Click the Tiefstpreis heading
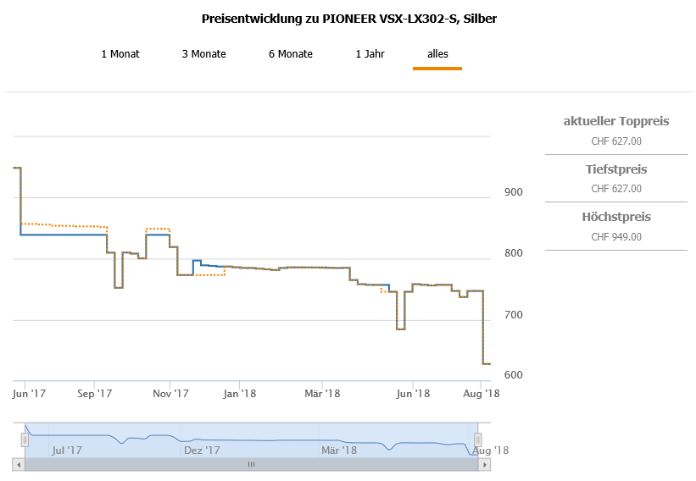 [x=616, y=169]
